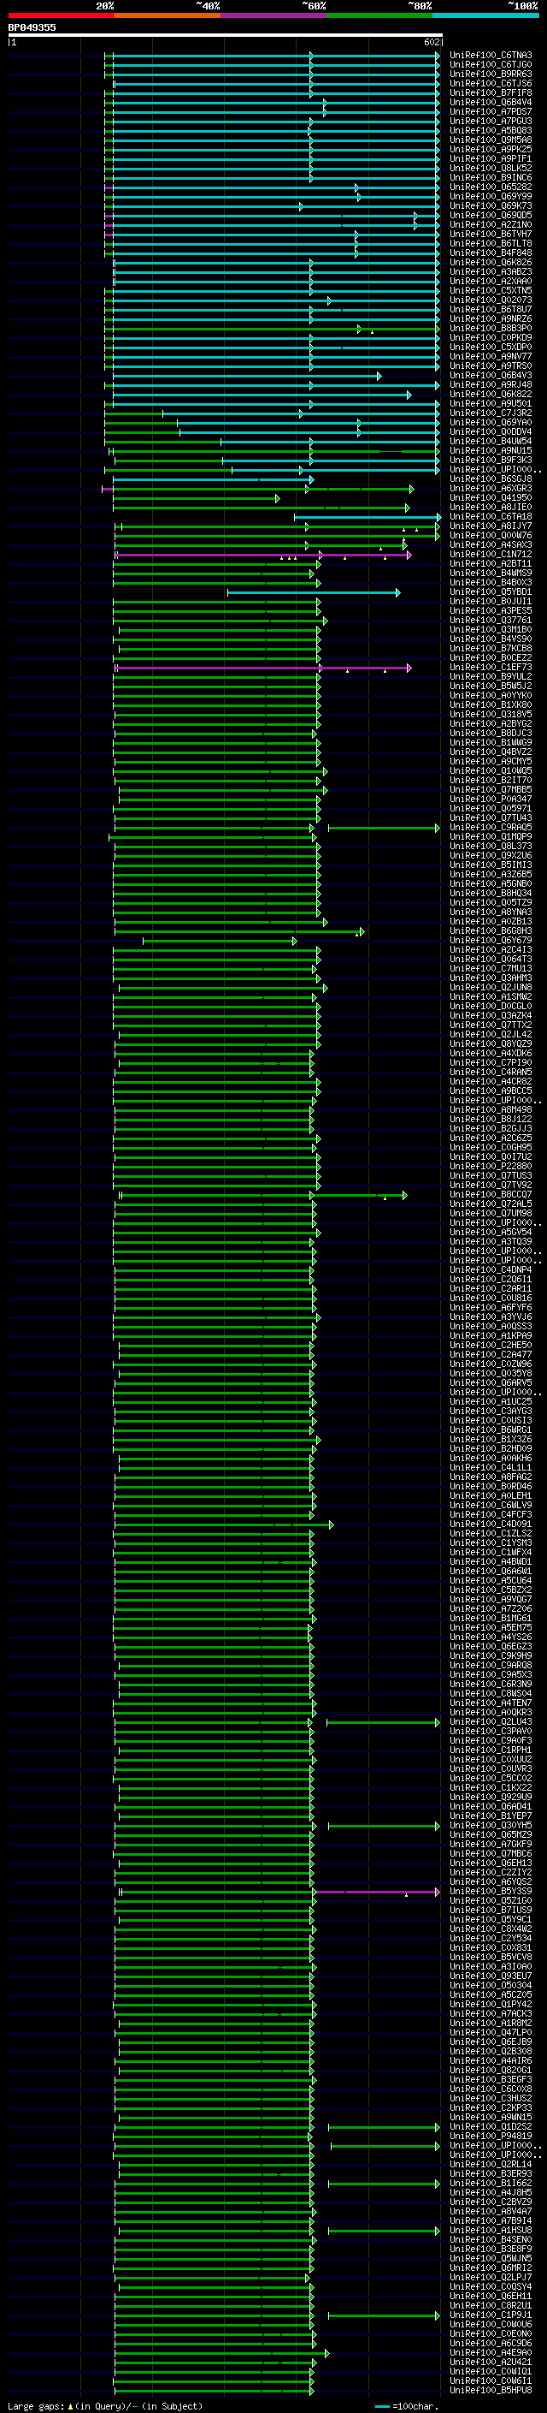Click the UniRef100_C1N712 label
Viewport: 547px width, 2413px height.
[x=491, y=555]
